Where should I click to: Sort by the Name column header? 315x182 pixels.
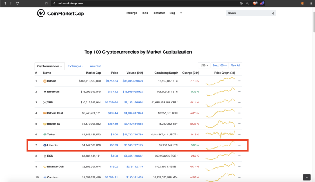click(47, 73)
